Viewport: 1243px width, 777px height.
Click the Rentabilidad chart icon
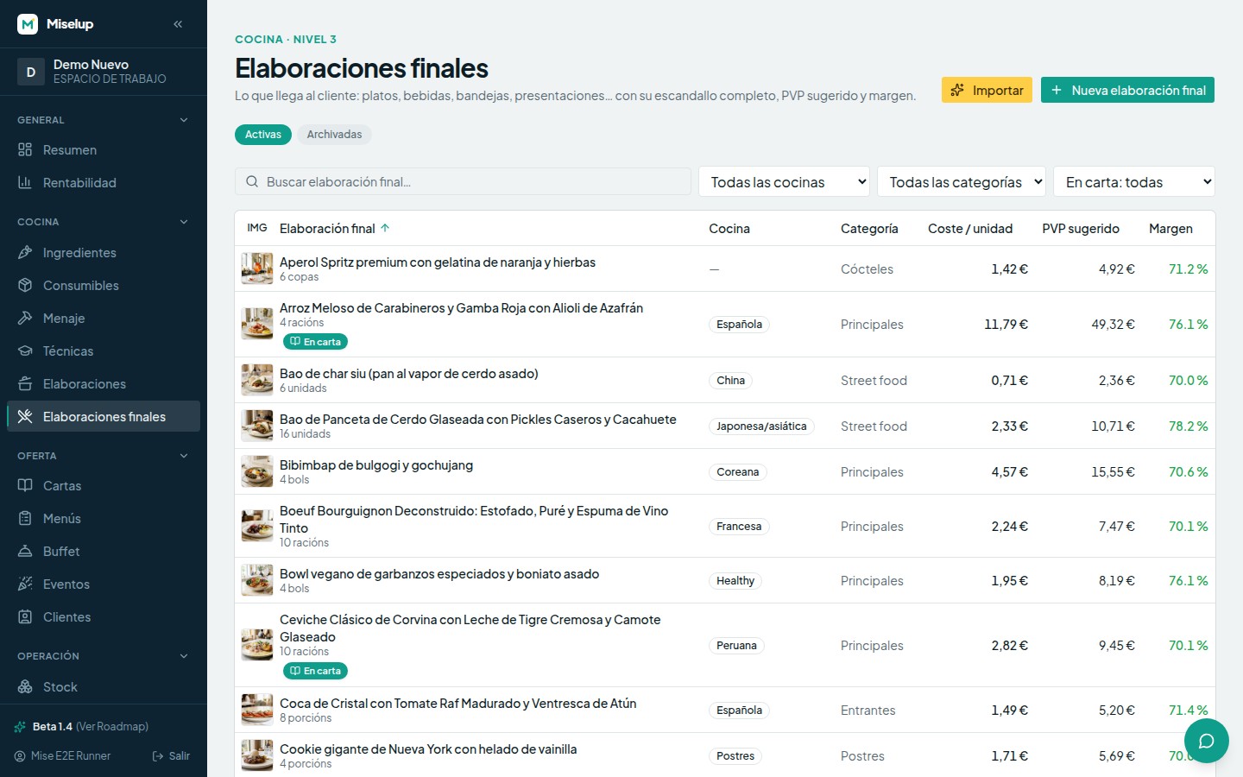click(25, 182)
